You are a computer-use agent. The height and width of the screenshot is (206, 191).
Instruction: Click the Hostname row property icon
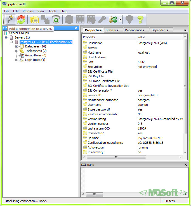pyautogui.click(x=85, y=52)
